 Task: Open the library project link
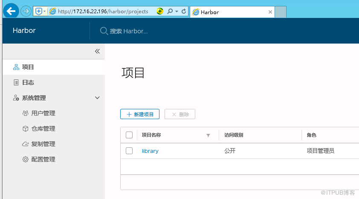(150, 151)
